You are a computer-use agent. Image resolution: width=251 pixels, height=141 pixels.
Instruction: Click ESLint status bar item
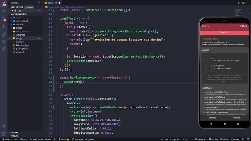pos(224,139)
